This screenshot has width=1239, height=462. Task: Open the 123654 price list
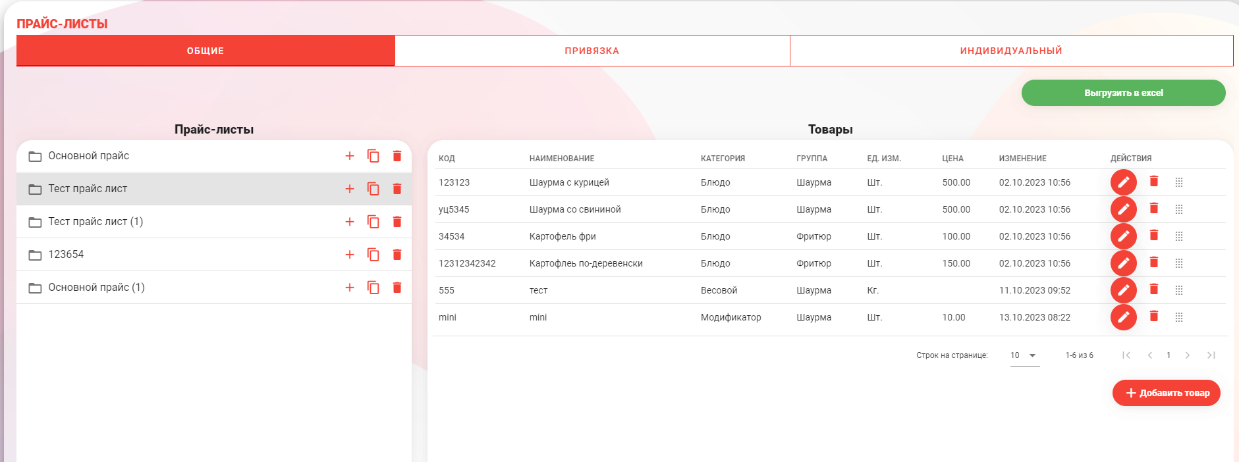coord(66,255)
